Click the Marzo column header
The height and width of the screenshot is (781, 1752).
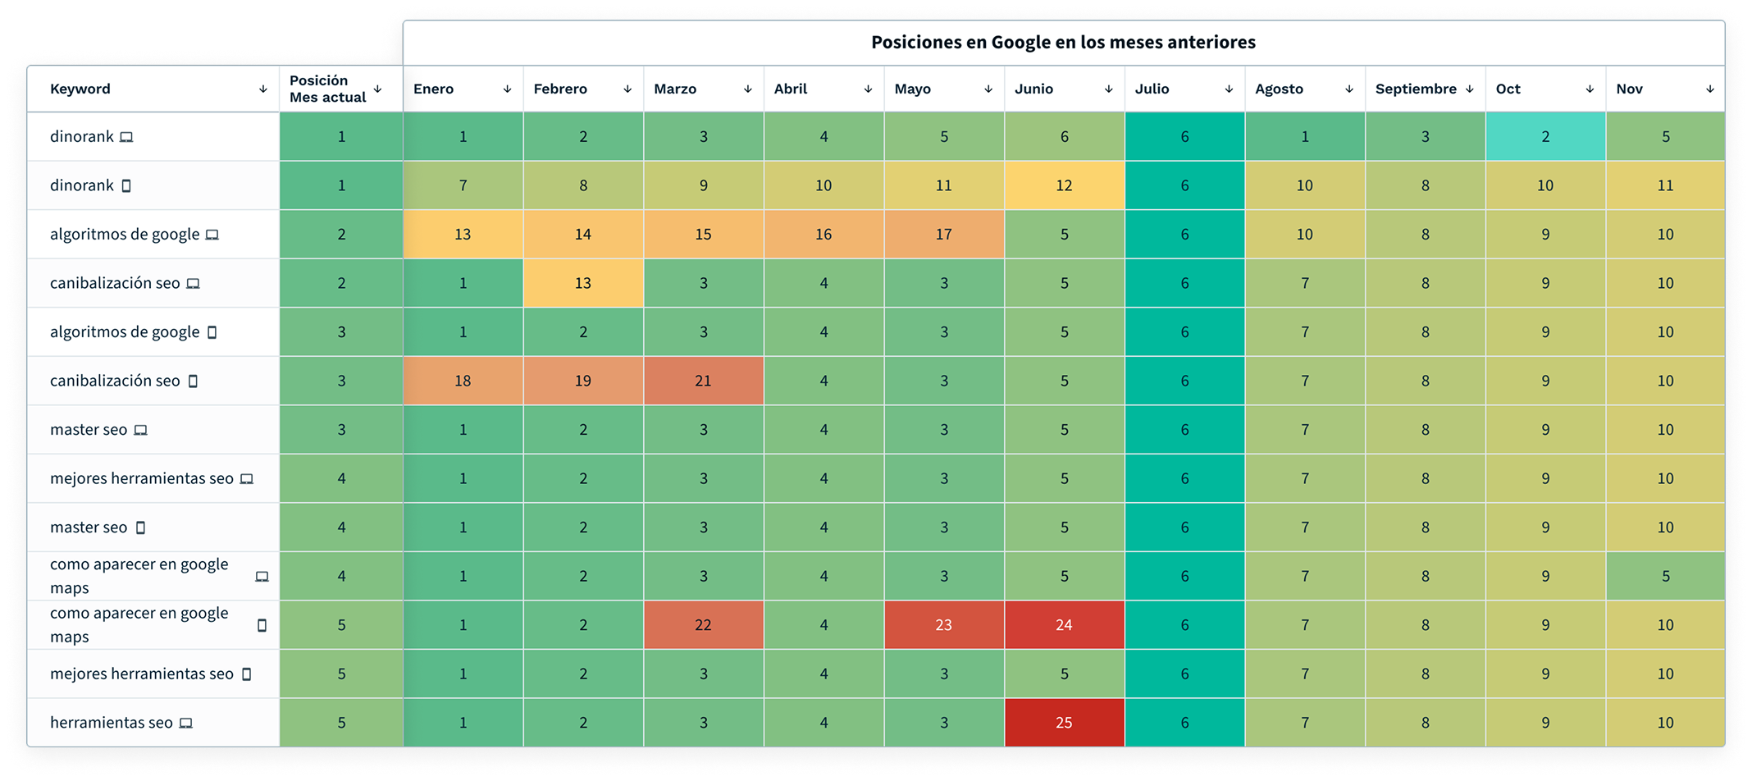pos(674,89)
